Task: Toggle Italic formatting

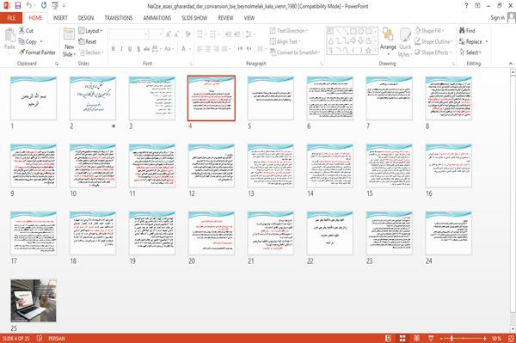Action: 121,49
